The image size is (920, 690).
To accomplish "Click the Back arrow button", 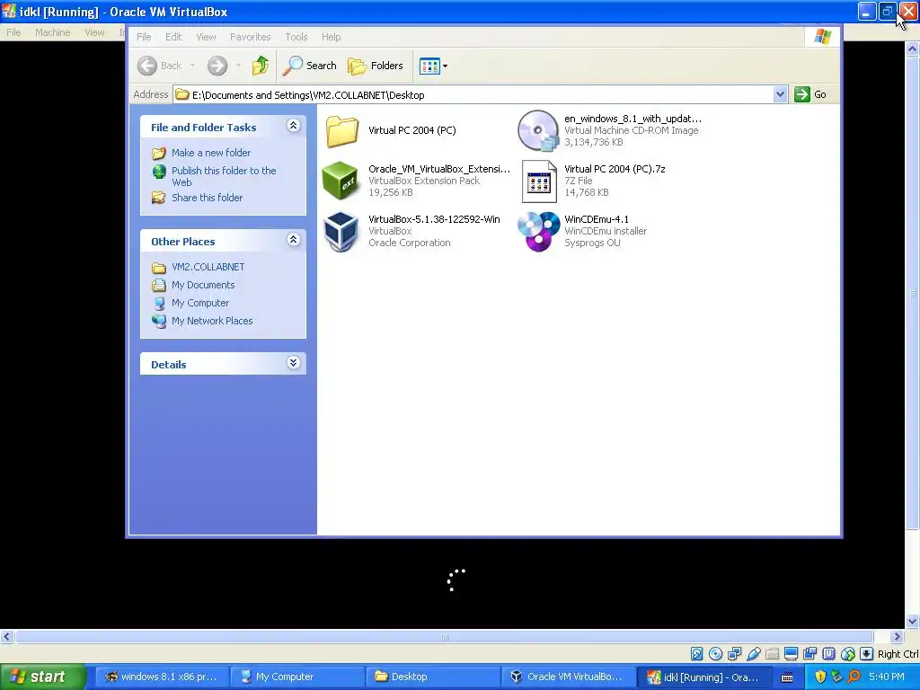I will point(146,66).
